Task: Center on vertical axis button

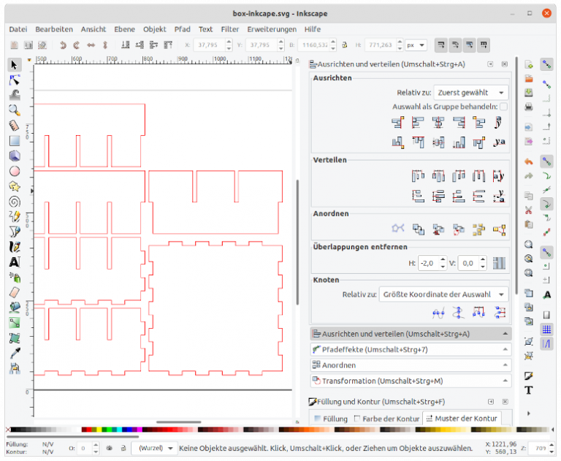Action: tap(438, 123)
